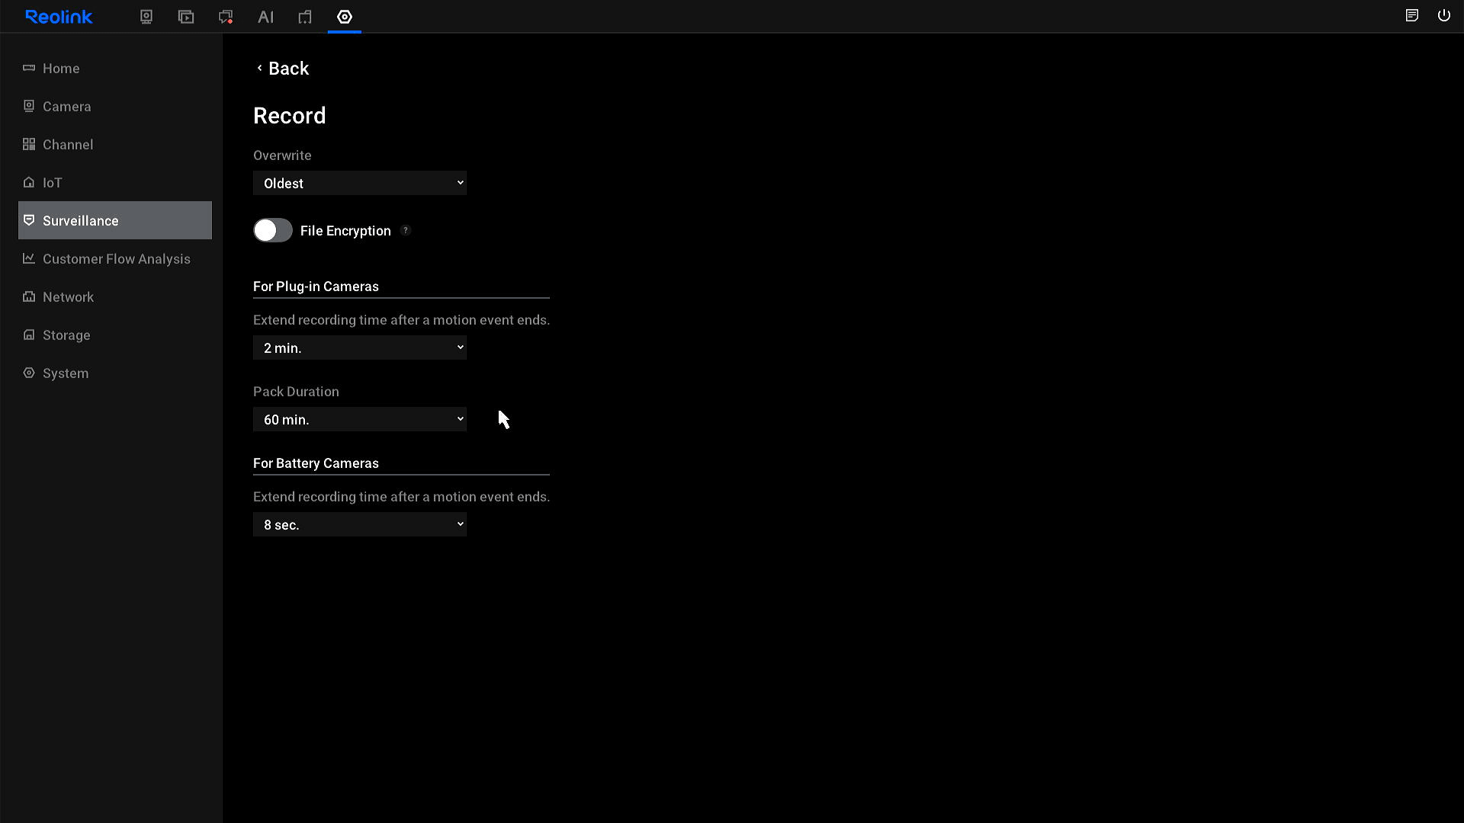Click the Back button
This screenshot has height=823, width=1464.
point(282,68)
